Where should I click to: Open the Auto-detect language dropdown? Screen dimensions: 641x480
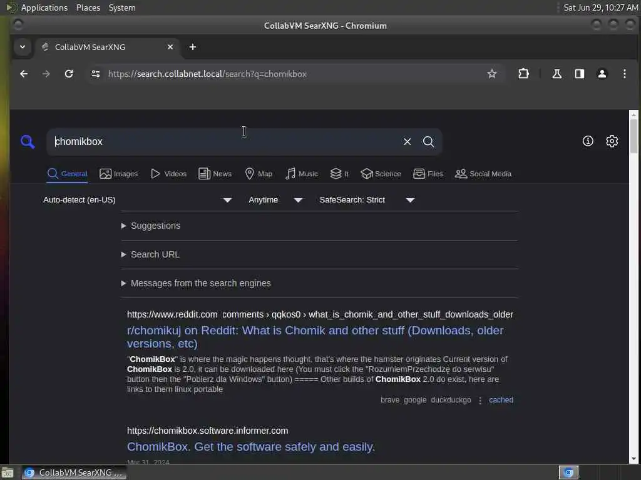click(x=137, y=200)
